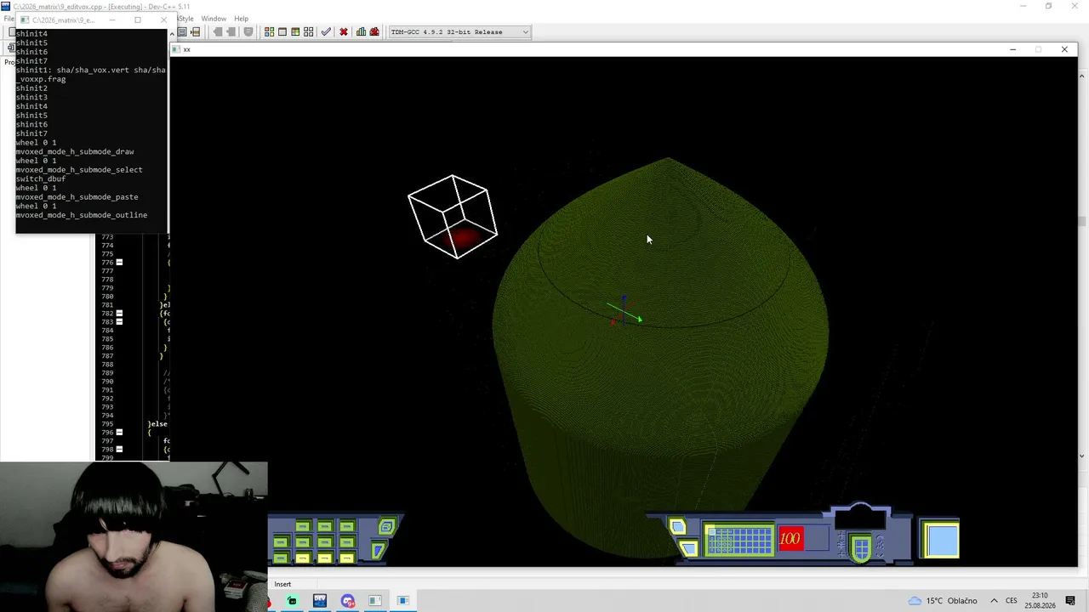This screenshot has width=1089, height=612.
Task: Click the white wireframe cube in the viewport
Action: pos(453,216)
